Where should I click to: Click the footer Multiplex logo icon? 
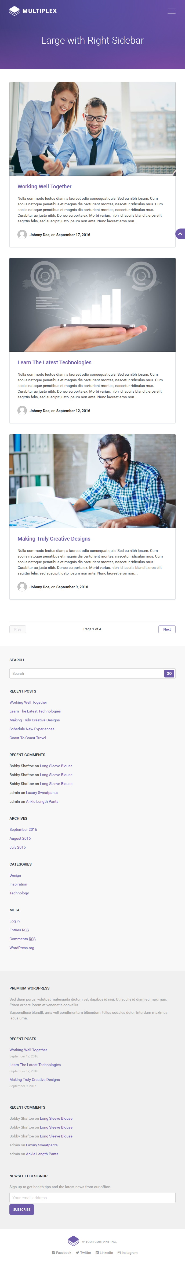coord(73,1240)
